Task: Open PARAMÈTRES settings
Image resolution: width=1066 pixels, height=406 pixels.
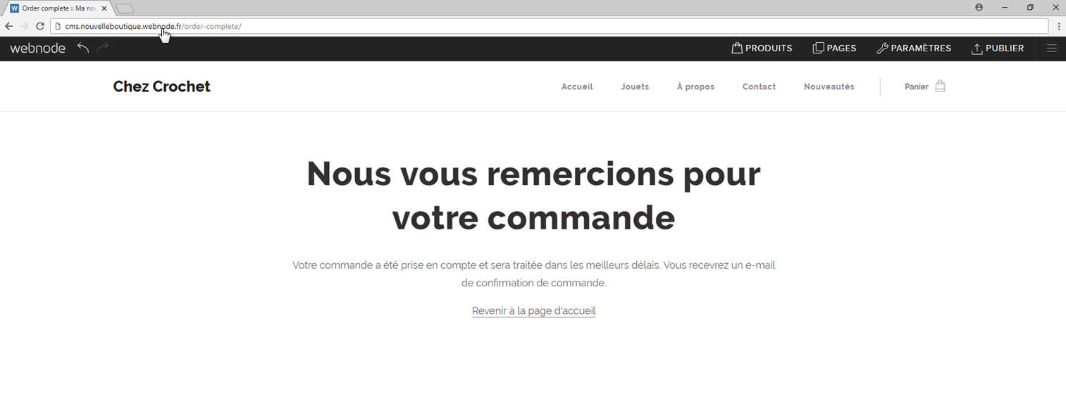Action: coord(914,48)
